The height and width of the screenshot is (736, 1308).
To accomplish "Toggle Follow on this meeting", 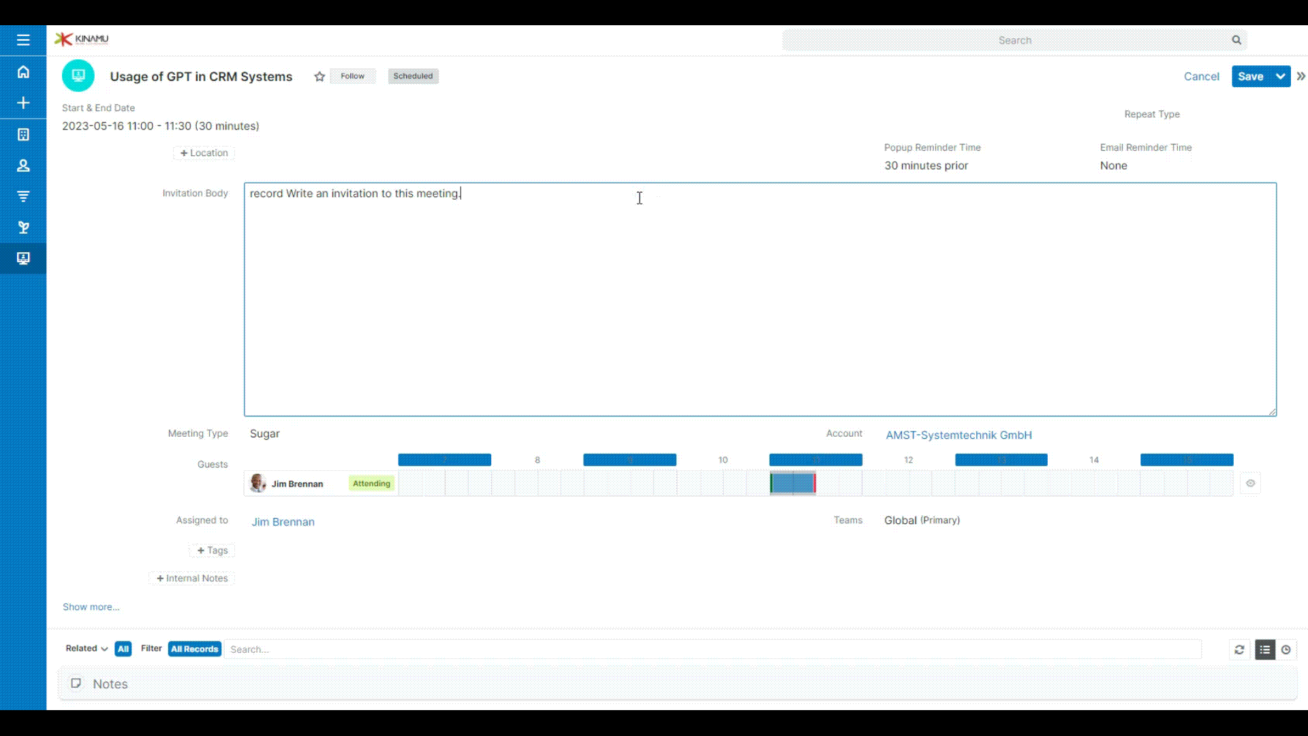I will (352, 76).
